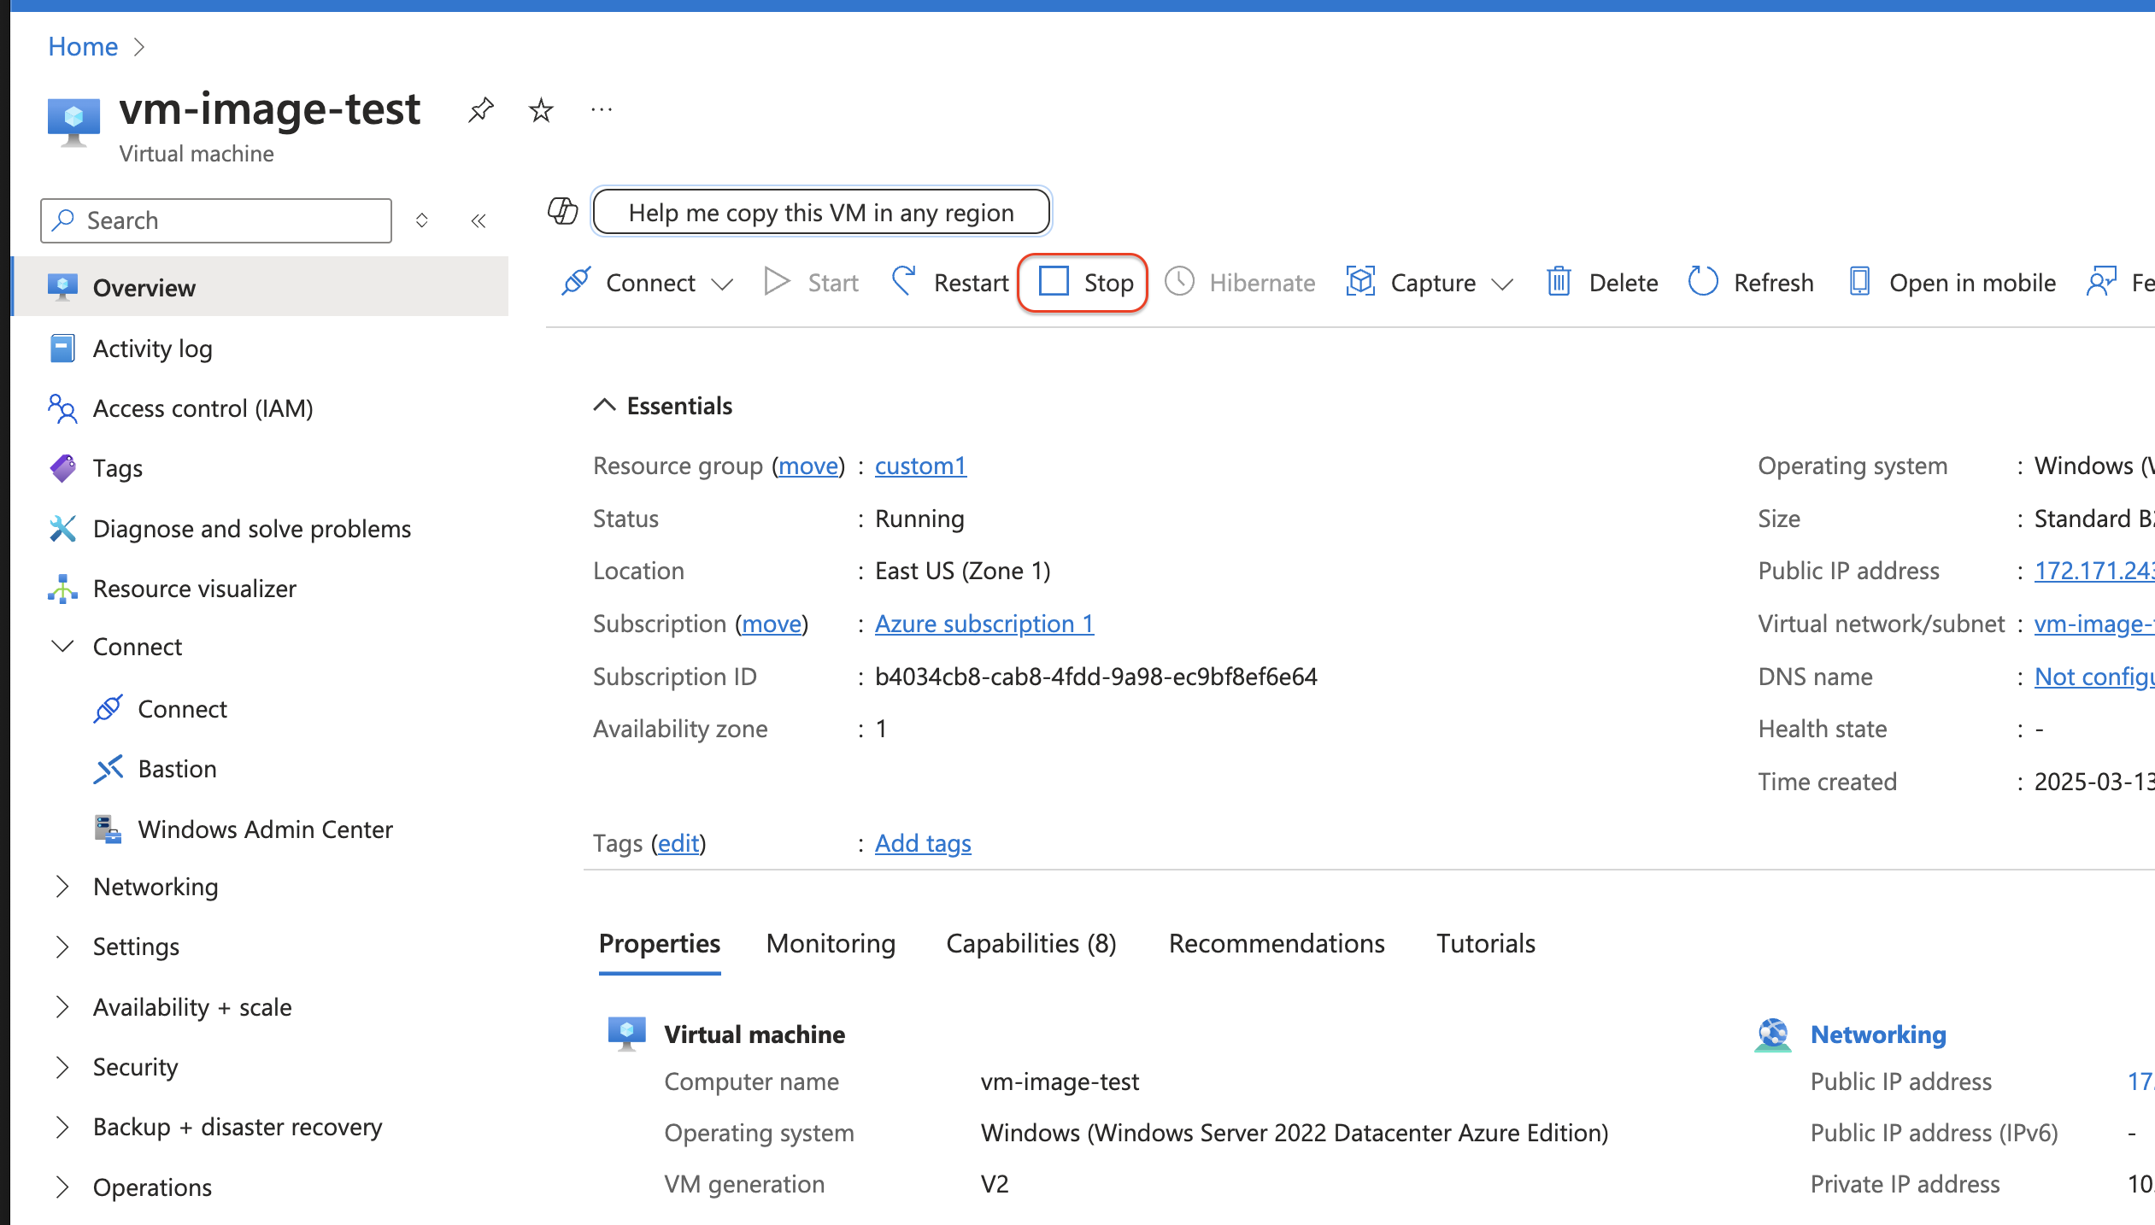Viewport: 2155px width, 1225px height.
Task: Switch to the Properties tab
Action: coord(660,944)
